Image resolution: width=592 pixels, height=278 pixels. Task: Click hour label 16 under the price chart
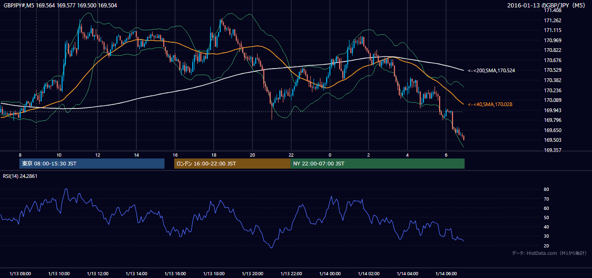point(175,155)
